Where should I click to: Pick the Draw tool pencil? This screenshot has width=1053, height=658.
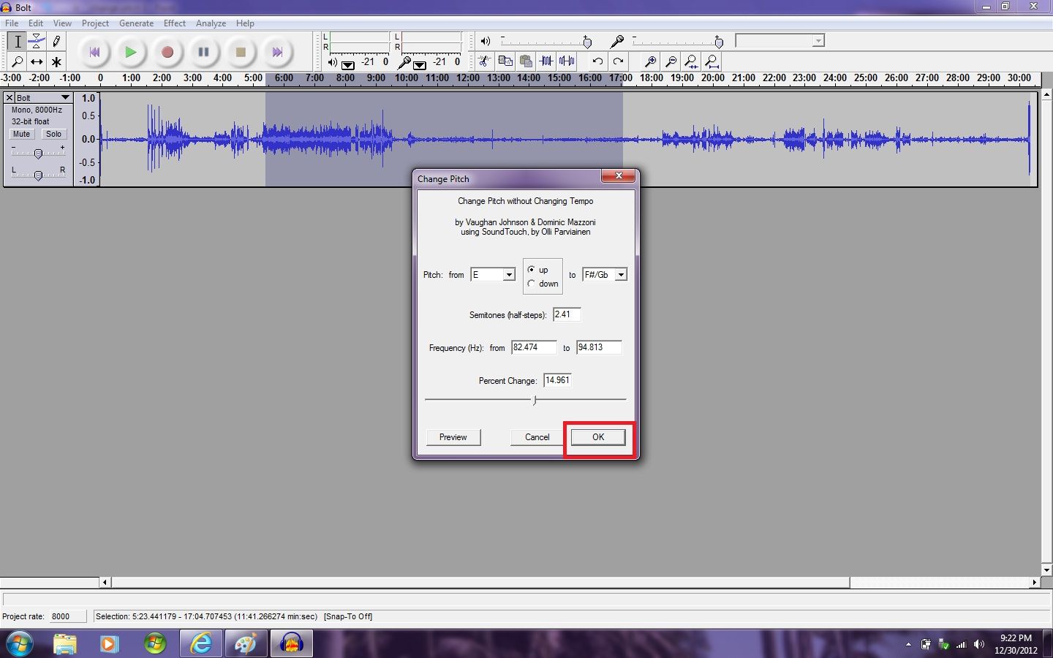pos(56,42)
